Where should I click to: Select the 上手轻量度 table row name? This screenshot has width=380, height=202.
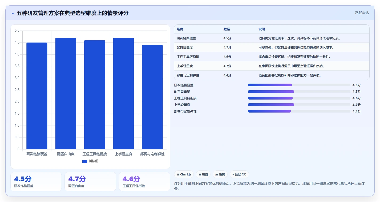185,66
